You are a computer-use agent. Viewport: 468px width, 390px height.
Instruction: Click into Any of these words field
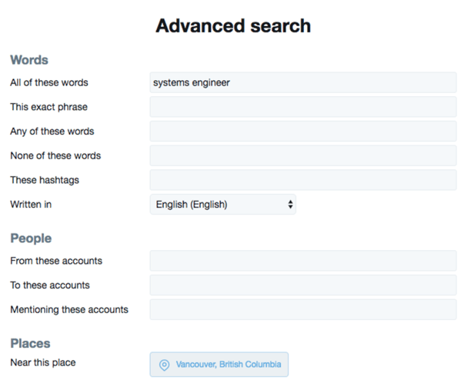(303, 132)
